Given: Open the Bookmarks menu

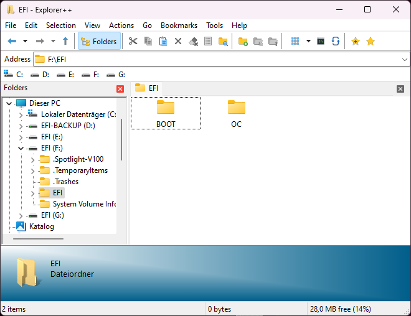Looking at the screenshot, I should point(179,26).
